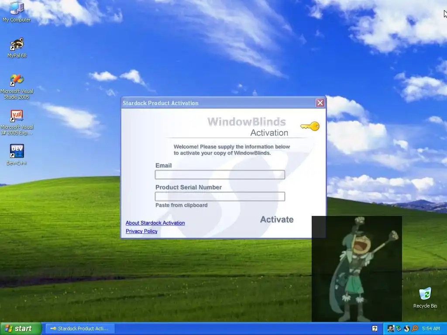Click the dancing character desktop widget
Screen dimensions: 447x335
(357, 269)
